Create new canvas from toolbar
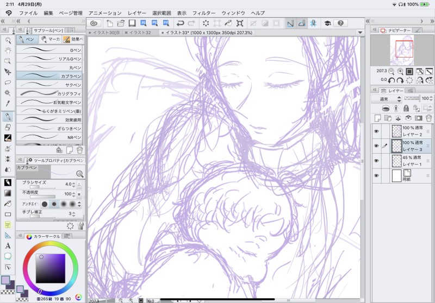 (x=110, y=23)
